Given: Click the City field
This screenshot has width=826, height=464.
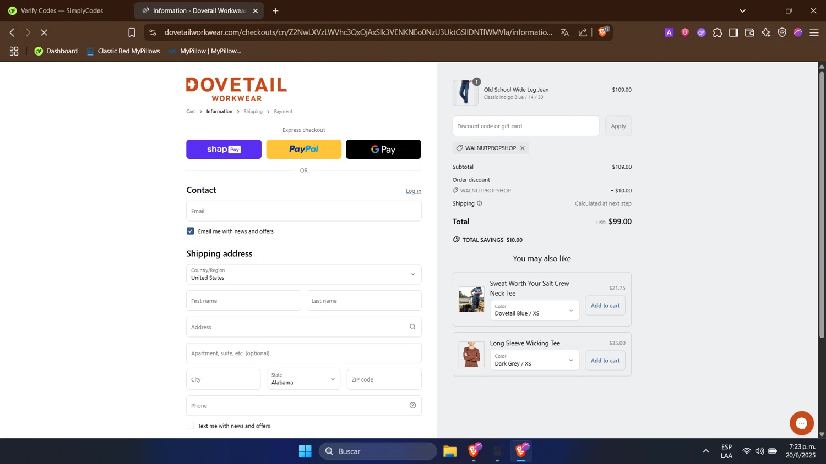Looking at the screenshot, I should click(223, 379).
